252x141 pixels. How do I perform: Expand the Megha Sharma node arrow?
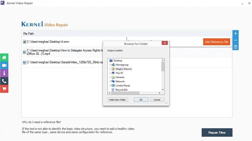110,69
